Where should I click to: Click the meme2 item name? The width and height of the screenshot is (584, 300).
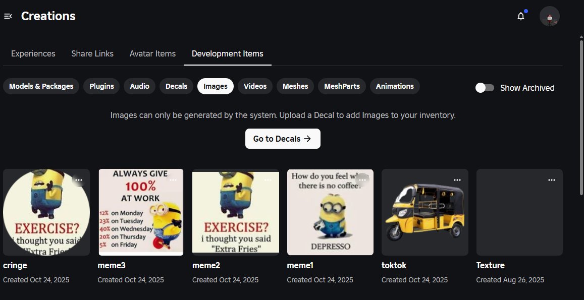(x=206, y=266)
